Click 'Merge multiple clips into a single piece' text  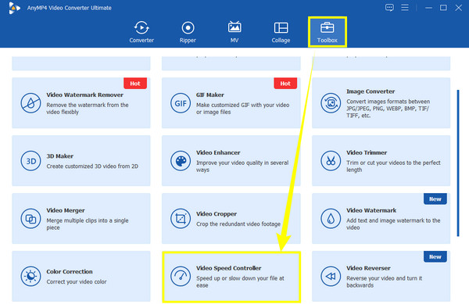pyautogui.click(x=88, y=224)
